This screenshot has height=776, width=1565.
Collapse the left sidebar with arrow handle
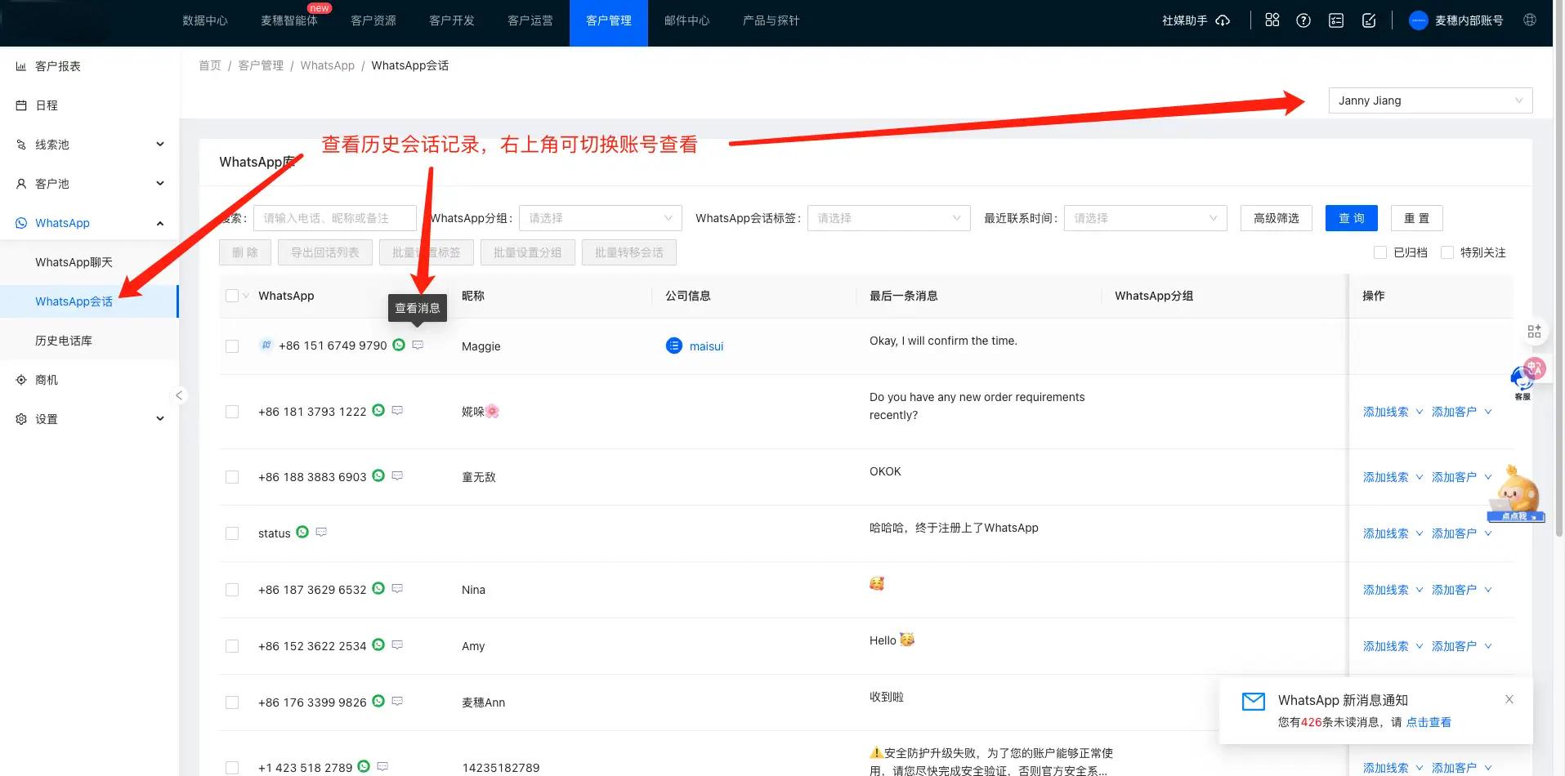(178, 395)
